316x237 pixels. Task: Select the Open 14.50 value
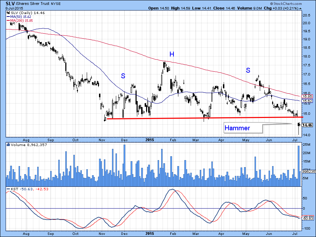(x=159, y=8)
